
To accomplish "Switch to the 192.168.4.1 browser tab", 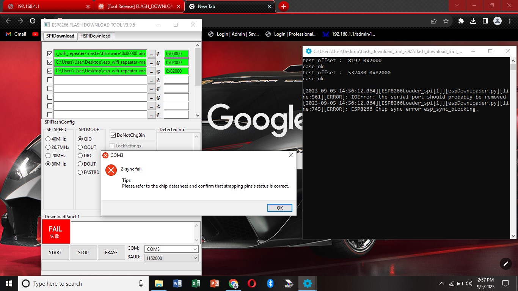I will (x=49, y=6).
